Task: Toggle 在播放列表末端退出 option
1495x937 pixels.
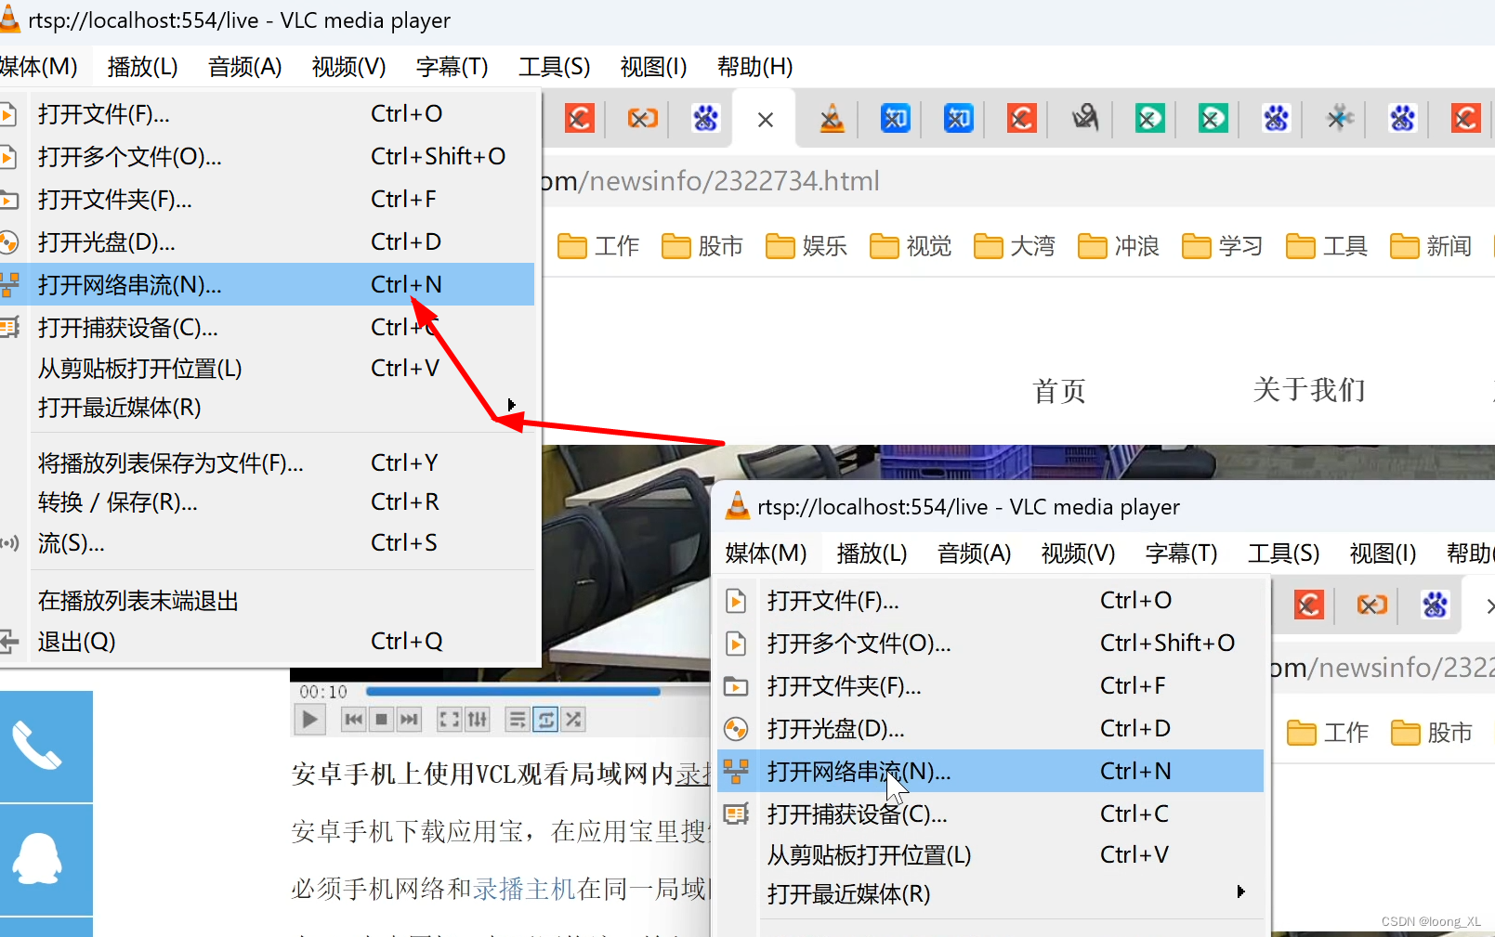Action: 268,601
